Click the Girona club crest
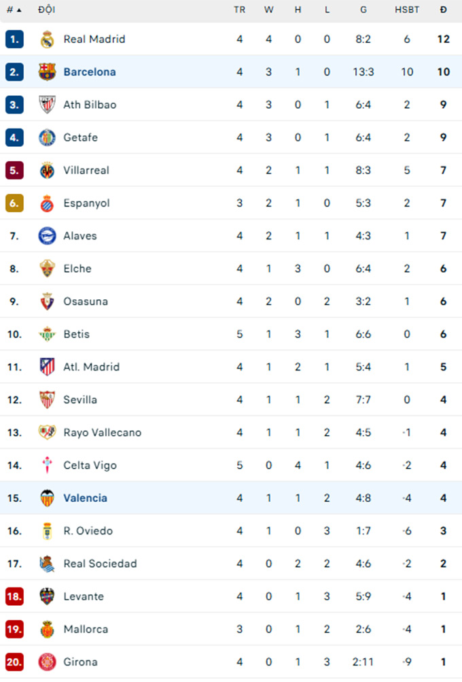This screenshot has height=682, width=462. pos(47,662)
